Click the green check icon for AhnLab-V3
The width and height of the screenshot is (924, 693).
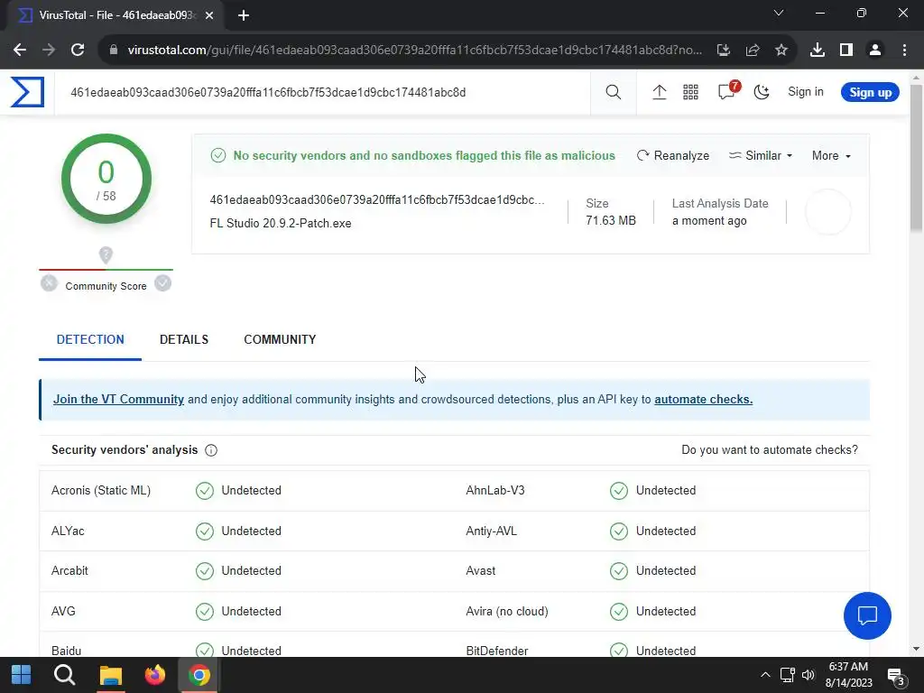coord(619,491)
